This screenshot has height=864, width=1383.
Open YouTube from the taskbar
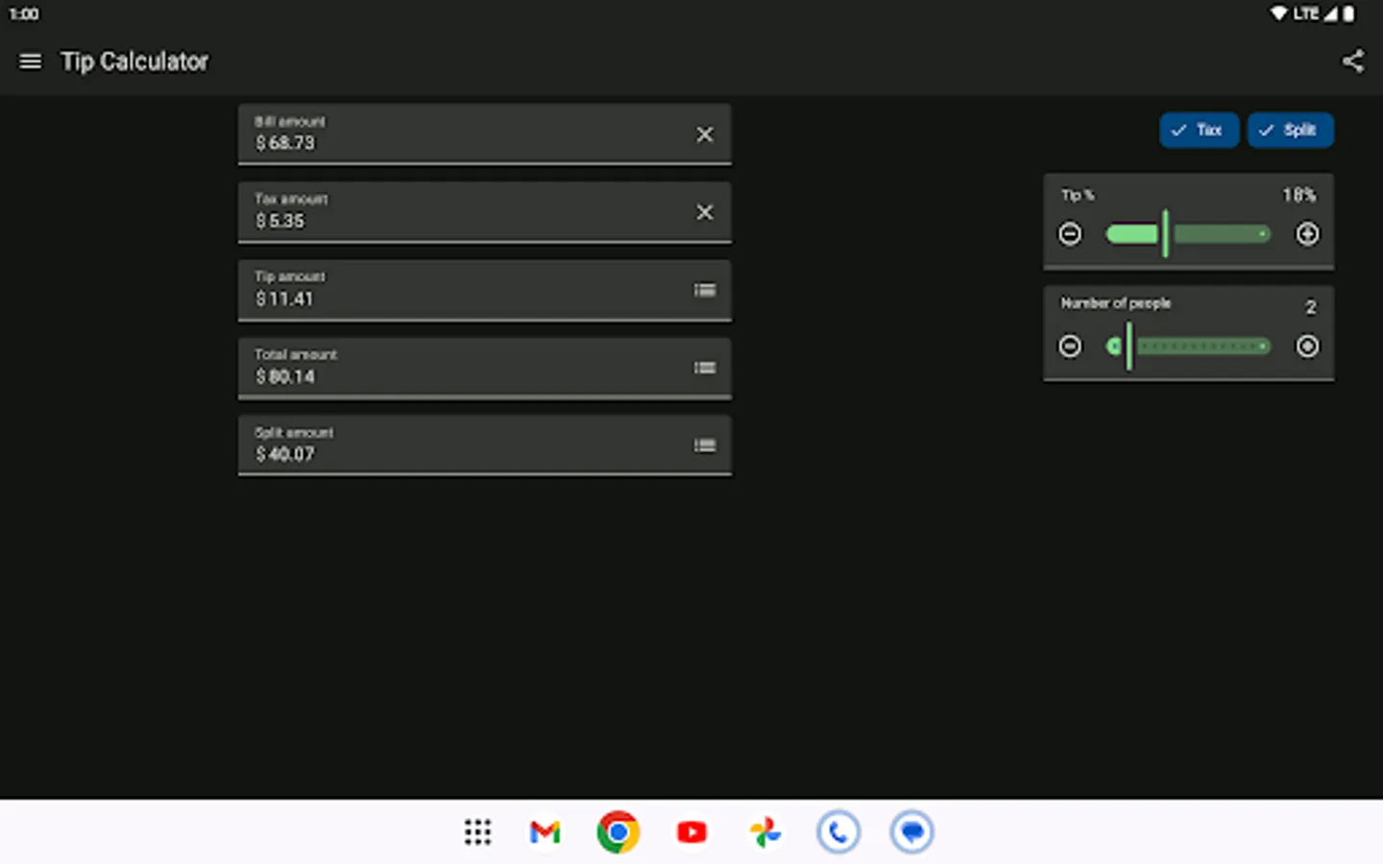[691, 831]
